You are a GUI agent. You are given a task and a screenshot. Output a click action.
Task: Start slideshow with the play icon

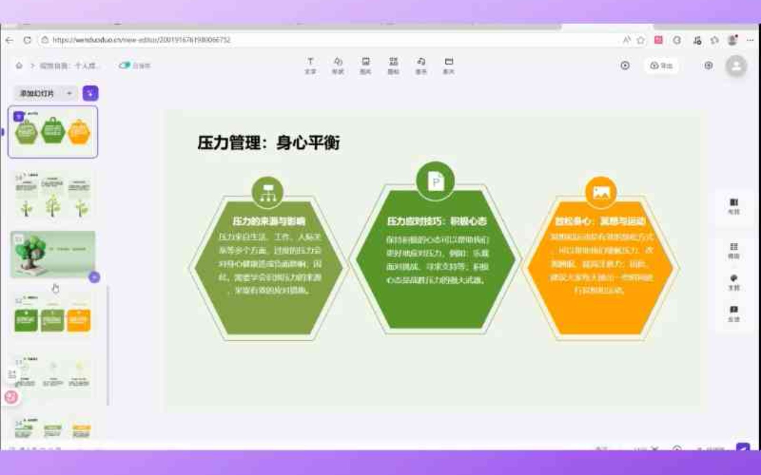coord(625,66)
